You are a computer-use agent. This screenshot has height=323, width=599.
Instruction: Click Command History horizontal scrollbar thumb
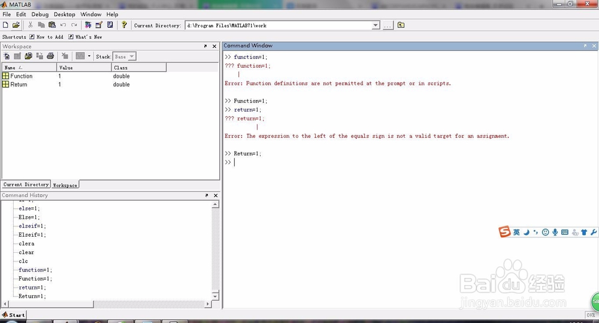click(50, 304)
